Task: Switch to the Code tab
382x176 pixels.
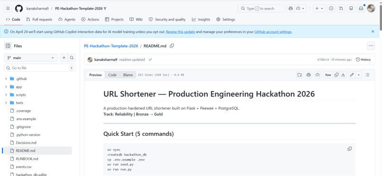Action: click(x=13, y=19)
